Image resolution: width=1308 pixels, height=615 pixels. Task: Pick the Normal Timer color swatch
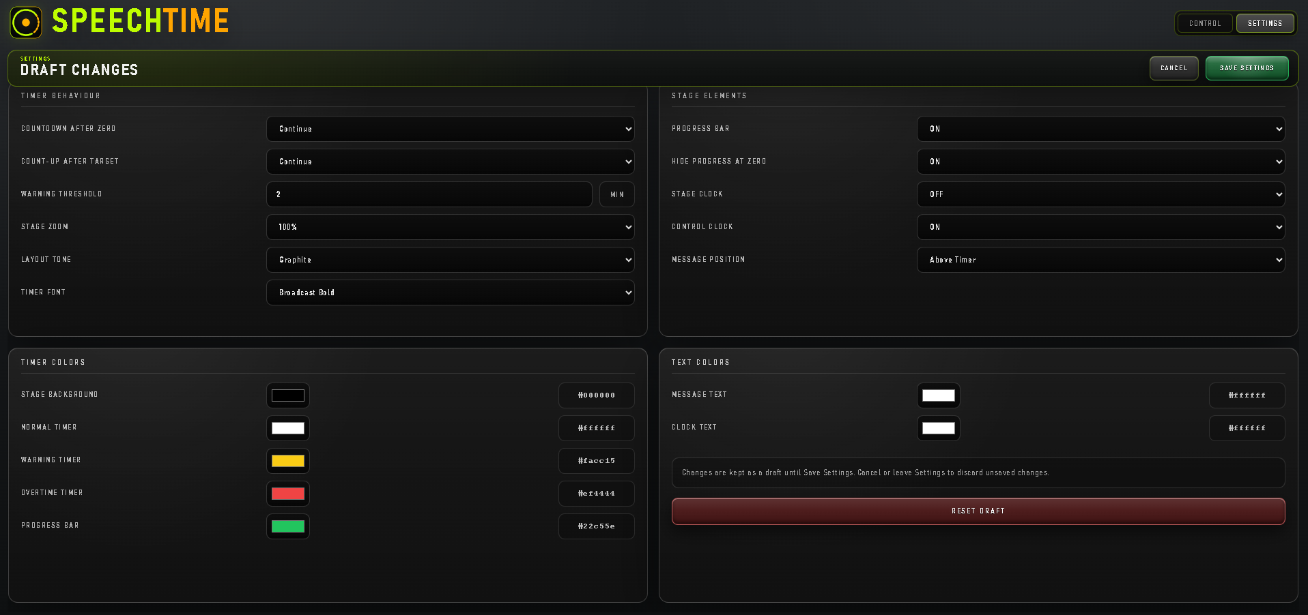click(x=288, y=428)
